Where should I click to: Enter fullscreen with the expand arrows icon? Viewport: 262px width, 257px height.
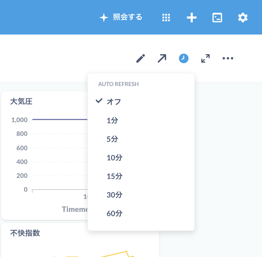tap(205, 58)
